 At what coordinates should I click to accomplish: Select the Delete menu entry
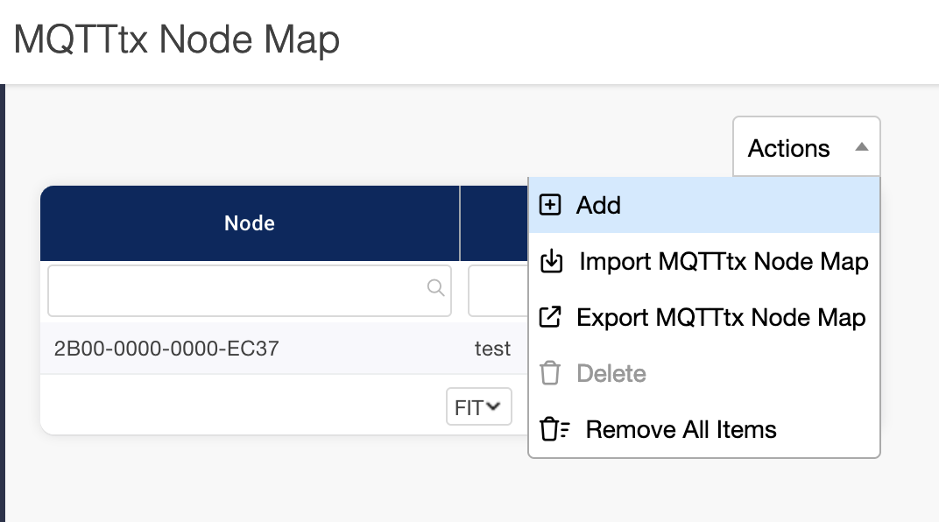pyautogui.click(x=611, y=374)
